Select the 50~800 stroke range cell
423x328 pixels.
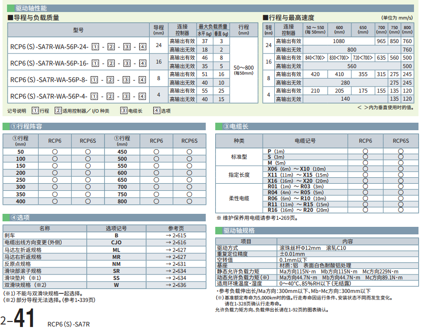pyautogui.click(x=244, y=70)
